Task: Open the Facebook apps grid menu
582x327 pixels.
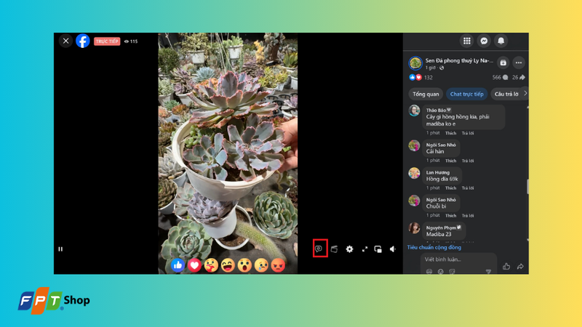Action: (467, 41)
